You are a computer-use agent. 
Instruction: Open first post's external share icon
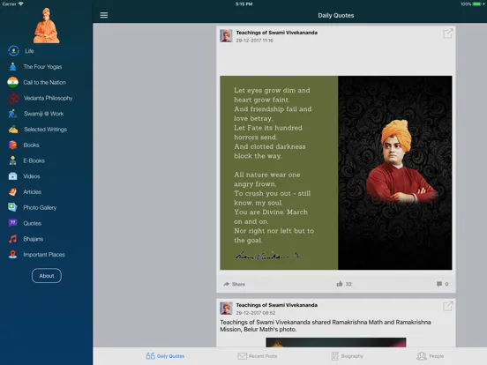point(448,34)
